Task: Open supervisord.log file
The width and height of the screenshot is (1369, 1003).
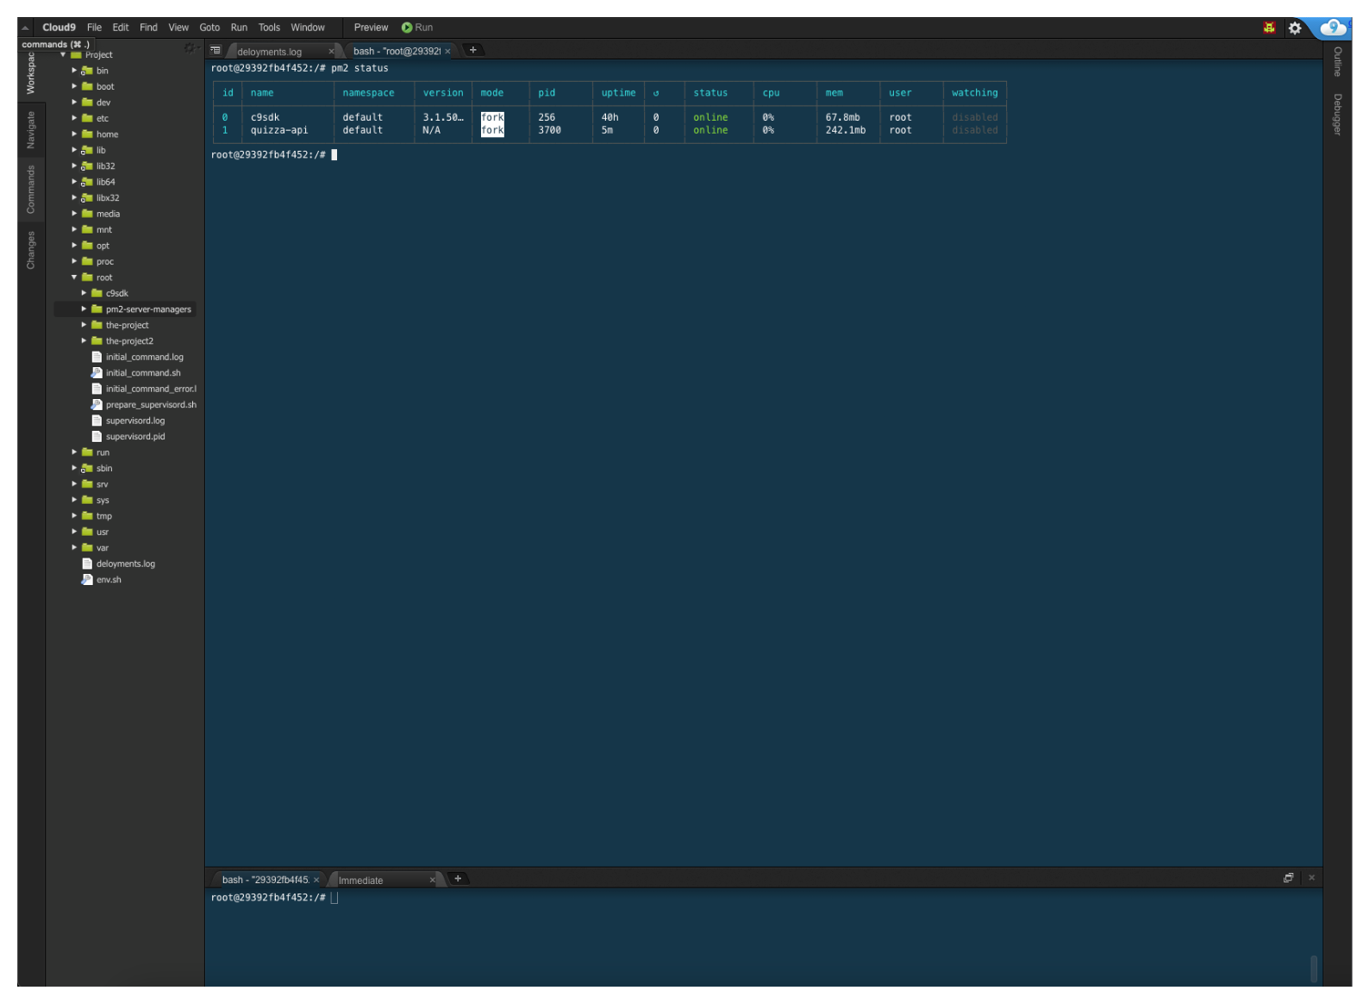Action: tap(128, 421)
